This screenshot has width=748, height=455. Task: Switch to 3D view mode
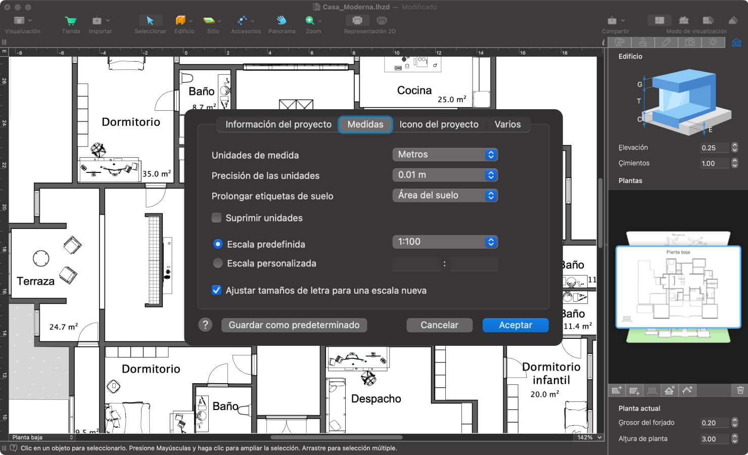pyautogui.click(x=733, y=21)
